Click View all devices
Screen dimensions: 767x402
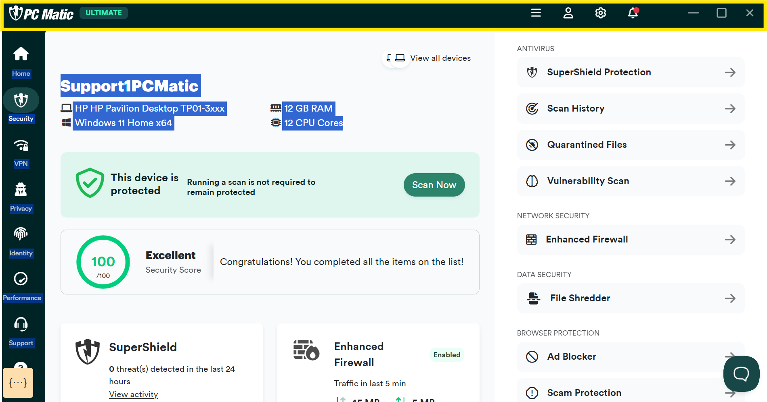440,58
